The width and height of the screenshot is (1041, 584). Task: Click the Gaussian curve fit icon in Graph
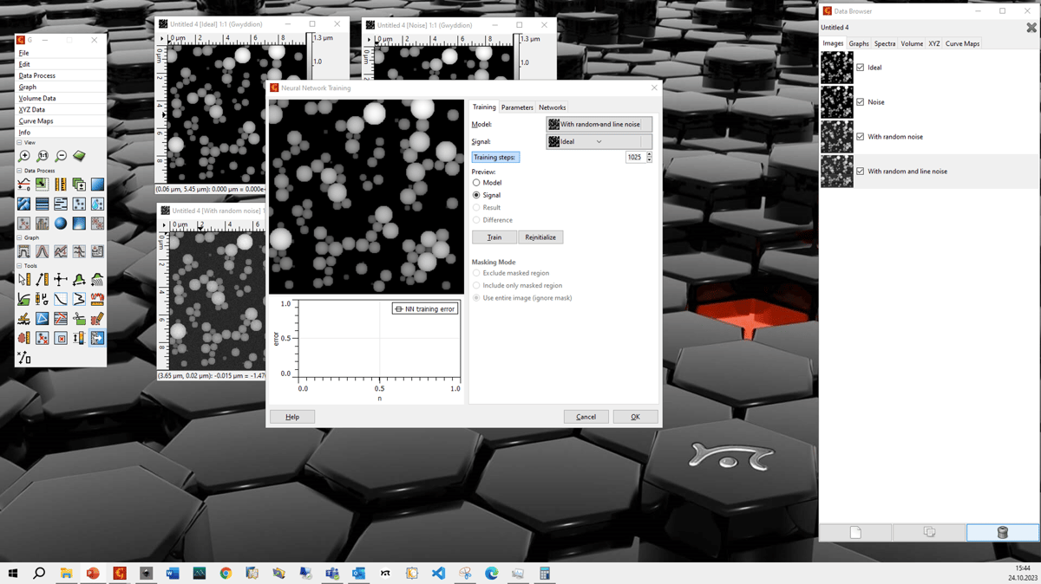click(x=43, y=252)
